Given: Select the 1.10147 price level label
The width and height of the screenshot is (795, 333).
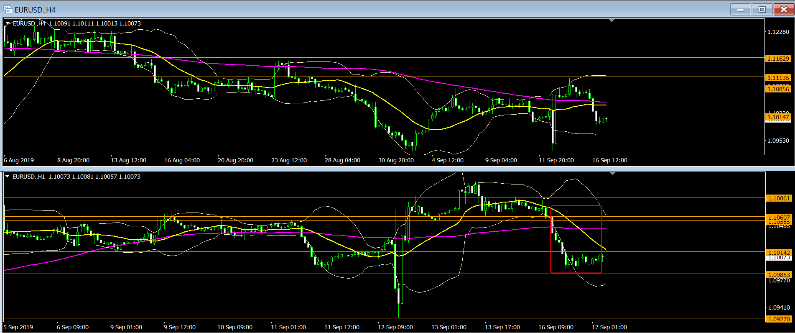Looking at the screenshot, I should tap(778, 117).
